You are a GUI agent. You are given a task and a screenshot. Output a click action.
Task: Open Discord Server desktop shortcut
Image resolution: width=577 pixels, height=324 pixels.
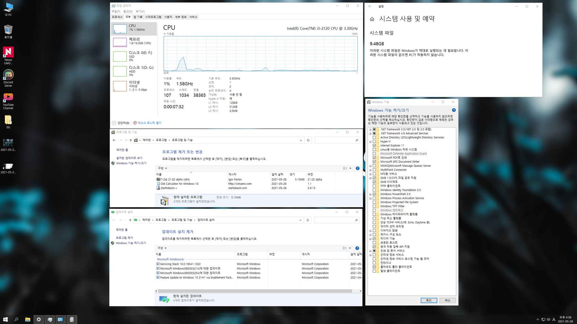tap(8, 78)
